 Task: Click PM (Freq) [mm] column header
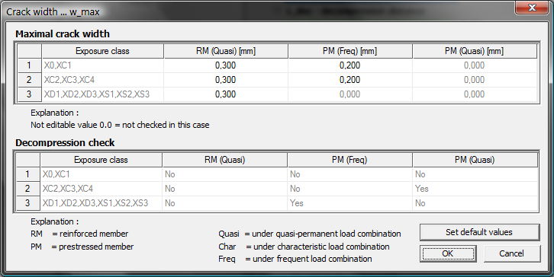pyautogui.click(x=350, y=51)
